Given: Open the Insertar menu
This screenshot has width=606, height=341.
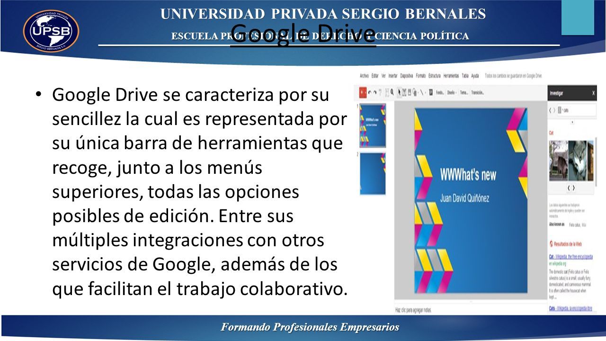Looking at the screenshot, I should (x=393, y=76).
